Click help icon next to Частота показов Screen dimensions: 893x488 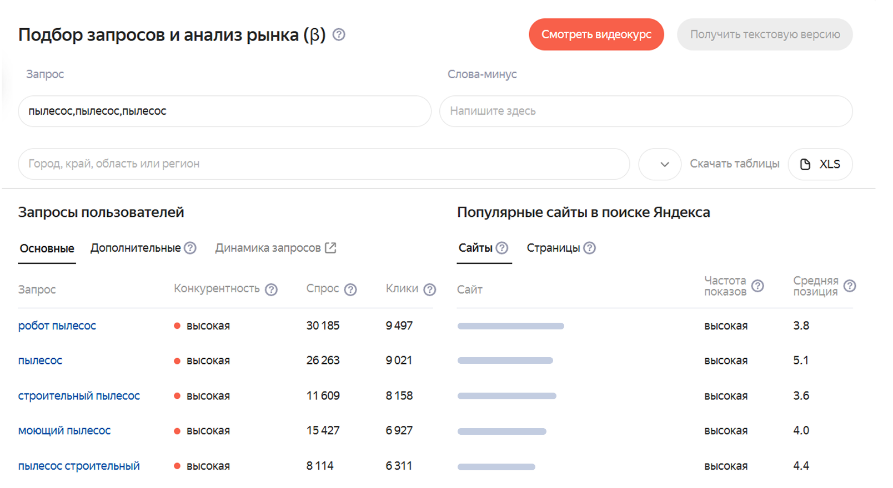[x=757, y=286]
